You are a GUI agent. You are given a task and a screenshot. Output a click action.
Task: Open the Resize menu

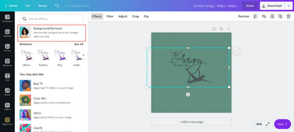pos(43,6)
